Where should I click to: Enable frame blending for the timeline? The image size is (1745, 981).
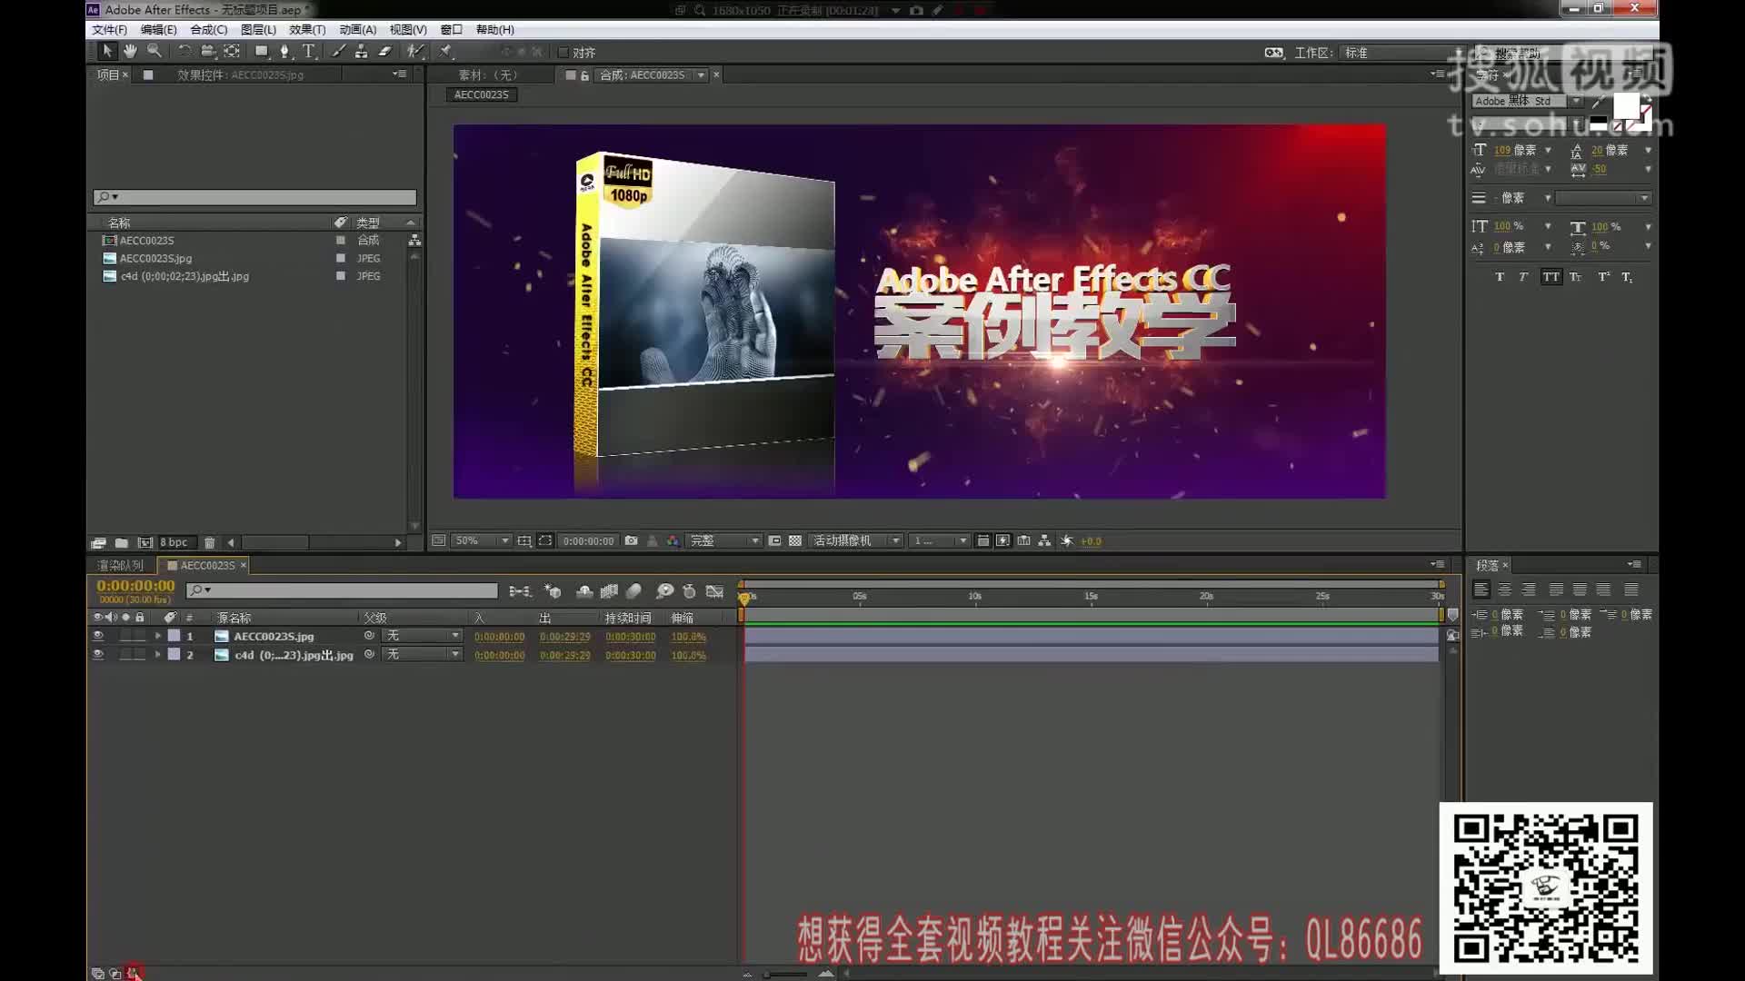point(609,591)
